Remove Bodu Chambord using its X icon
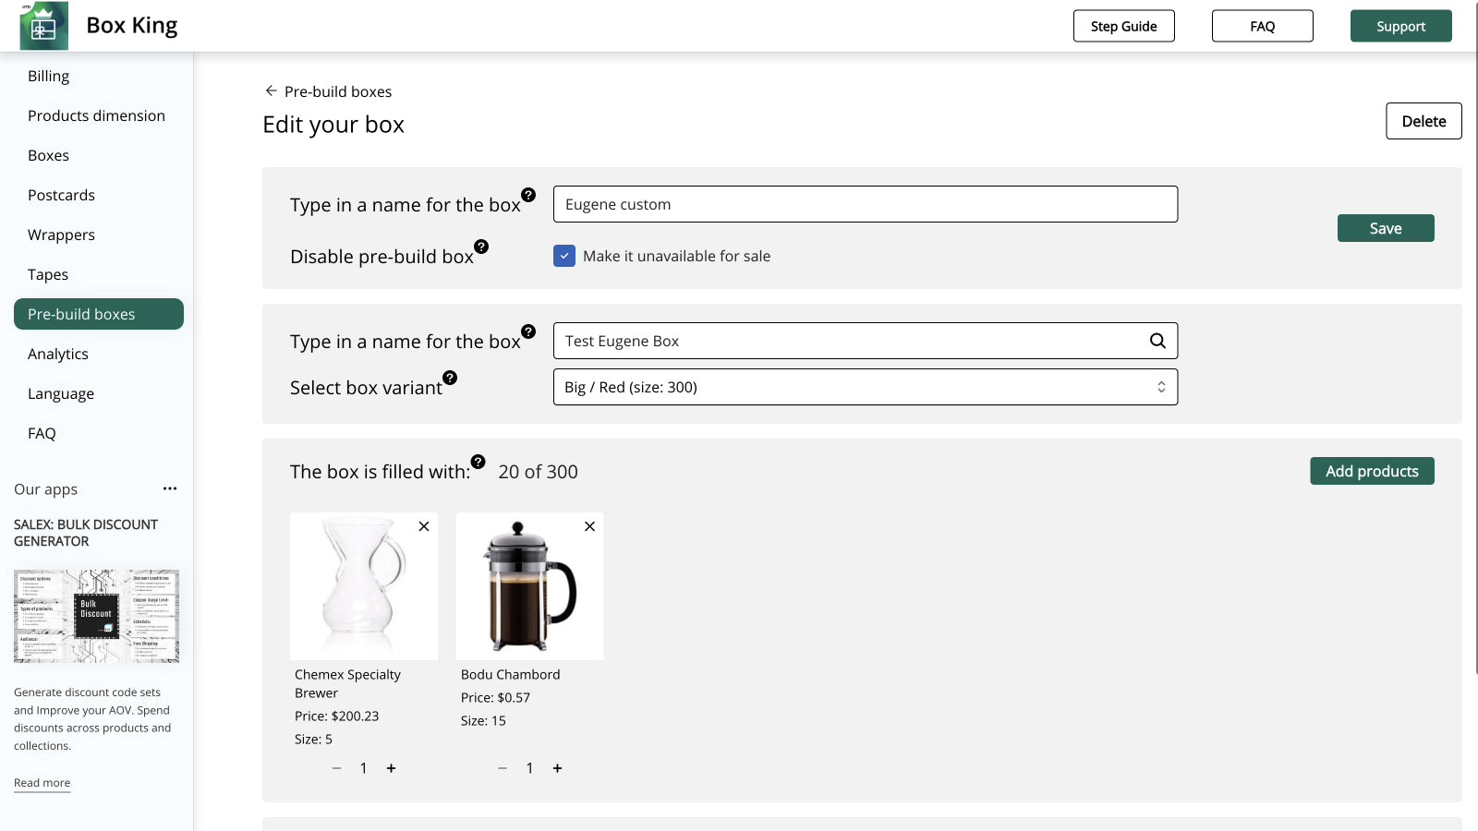 pyautogui.click(x=589, y=526)
